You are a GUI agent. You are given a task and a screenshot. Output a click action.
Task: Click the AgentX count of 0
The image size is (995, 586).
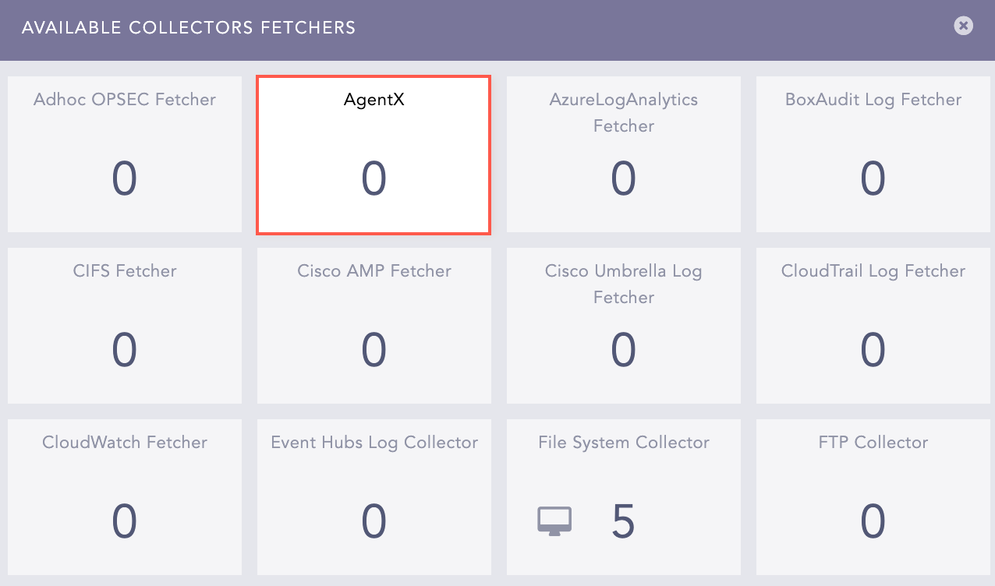374,179
